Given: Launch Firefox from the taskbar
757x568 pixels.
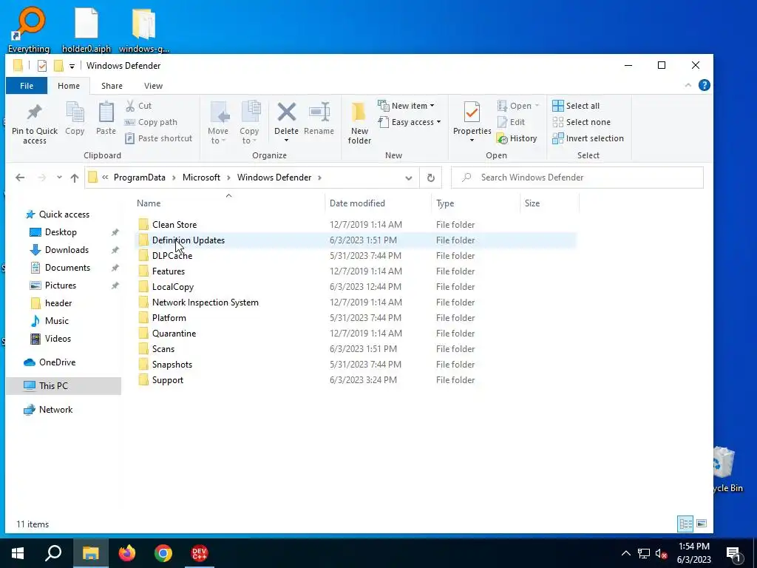Looking at the screenshot, I should [x=127, y=553].
